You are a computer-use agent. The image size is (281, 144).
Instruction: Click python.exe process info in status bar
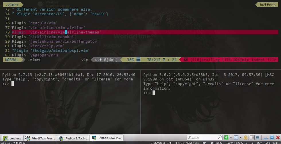[13, 143]
